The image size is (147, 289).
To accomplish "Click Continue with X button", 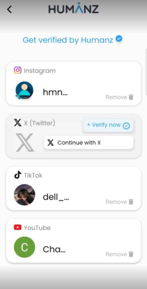I will pyautogui.click(x=88, y=143).
